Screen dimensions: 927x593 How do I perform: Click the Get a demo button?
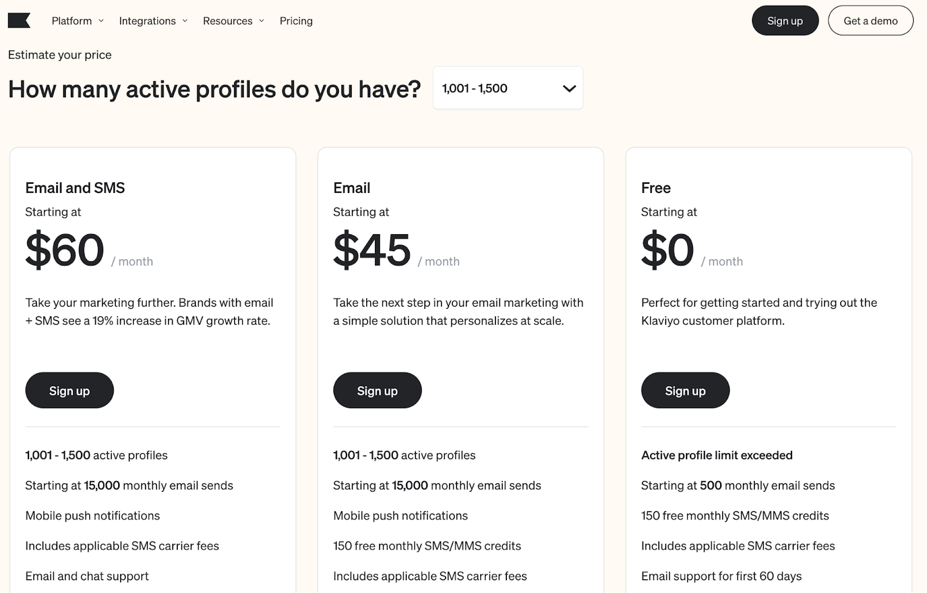(870, 21)
